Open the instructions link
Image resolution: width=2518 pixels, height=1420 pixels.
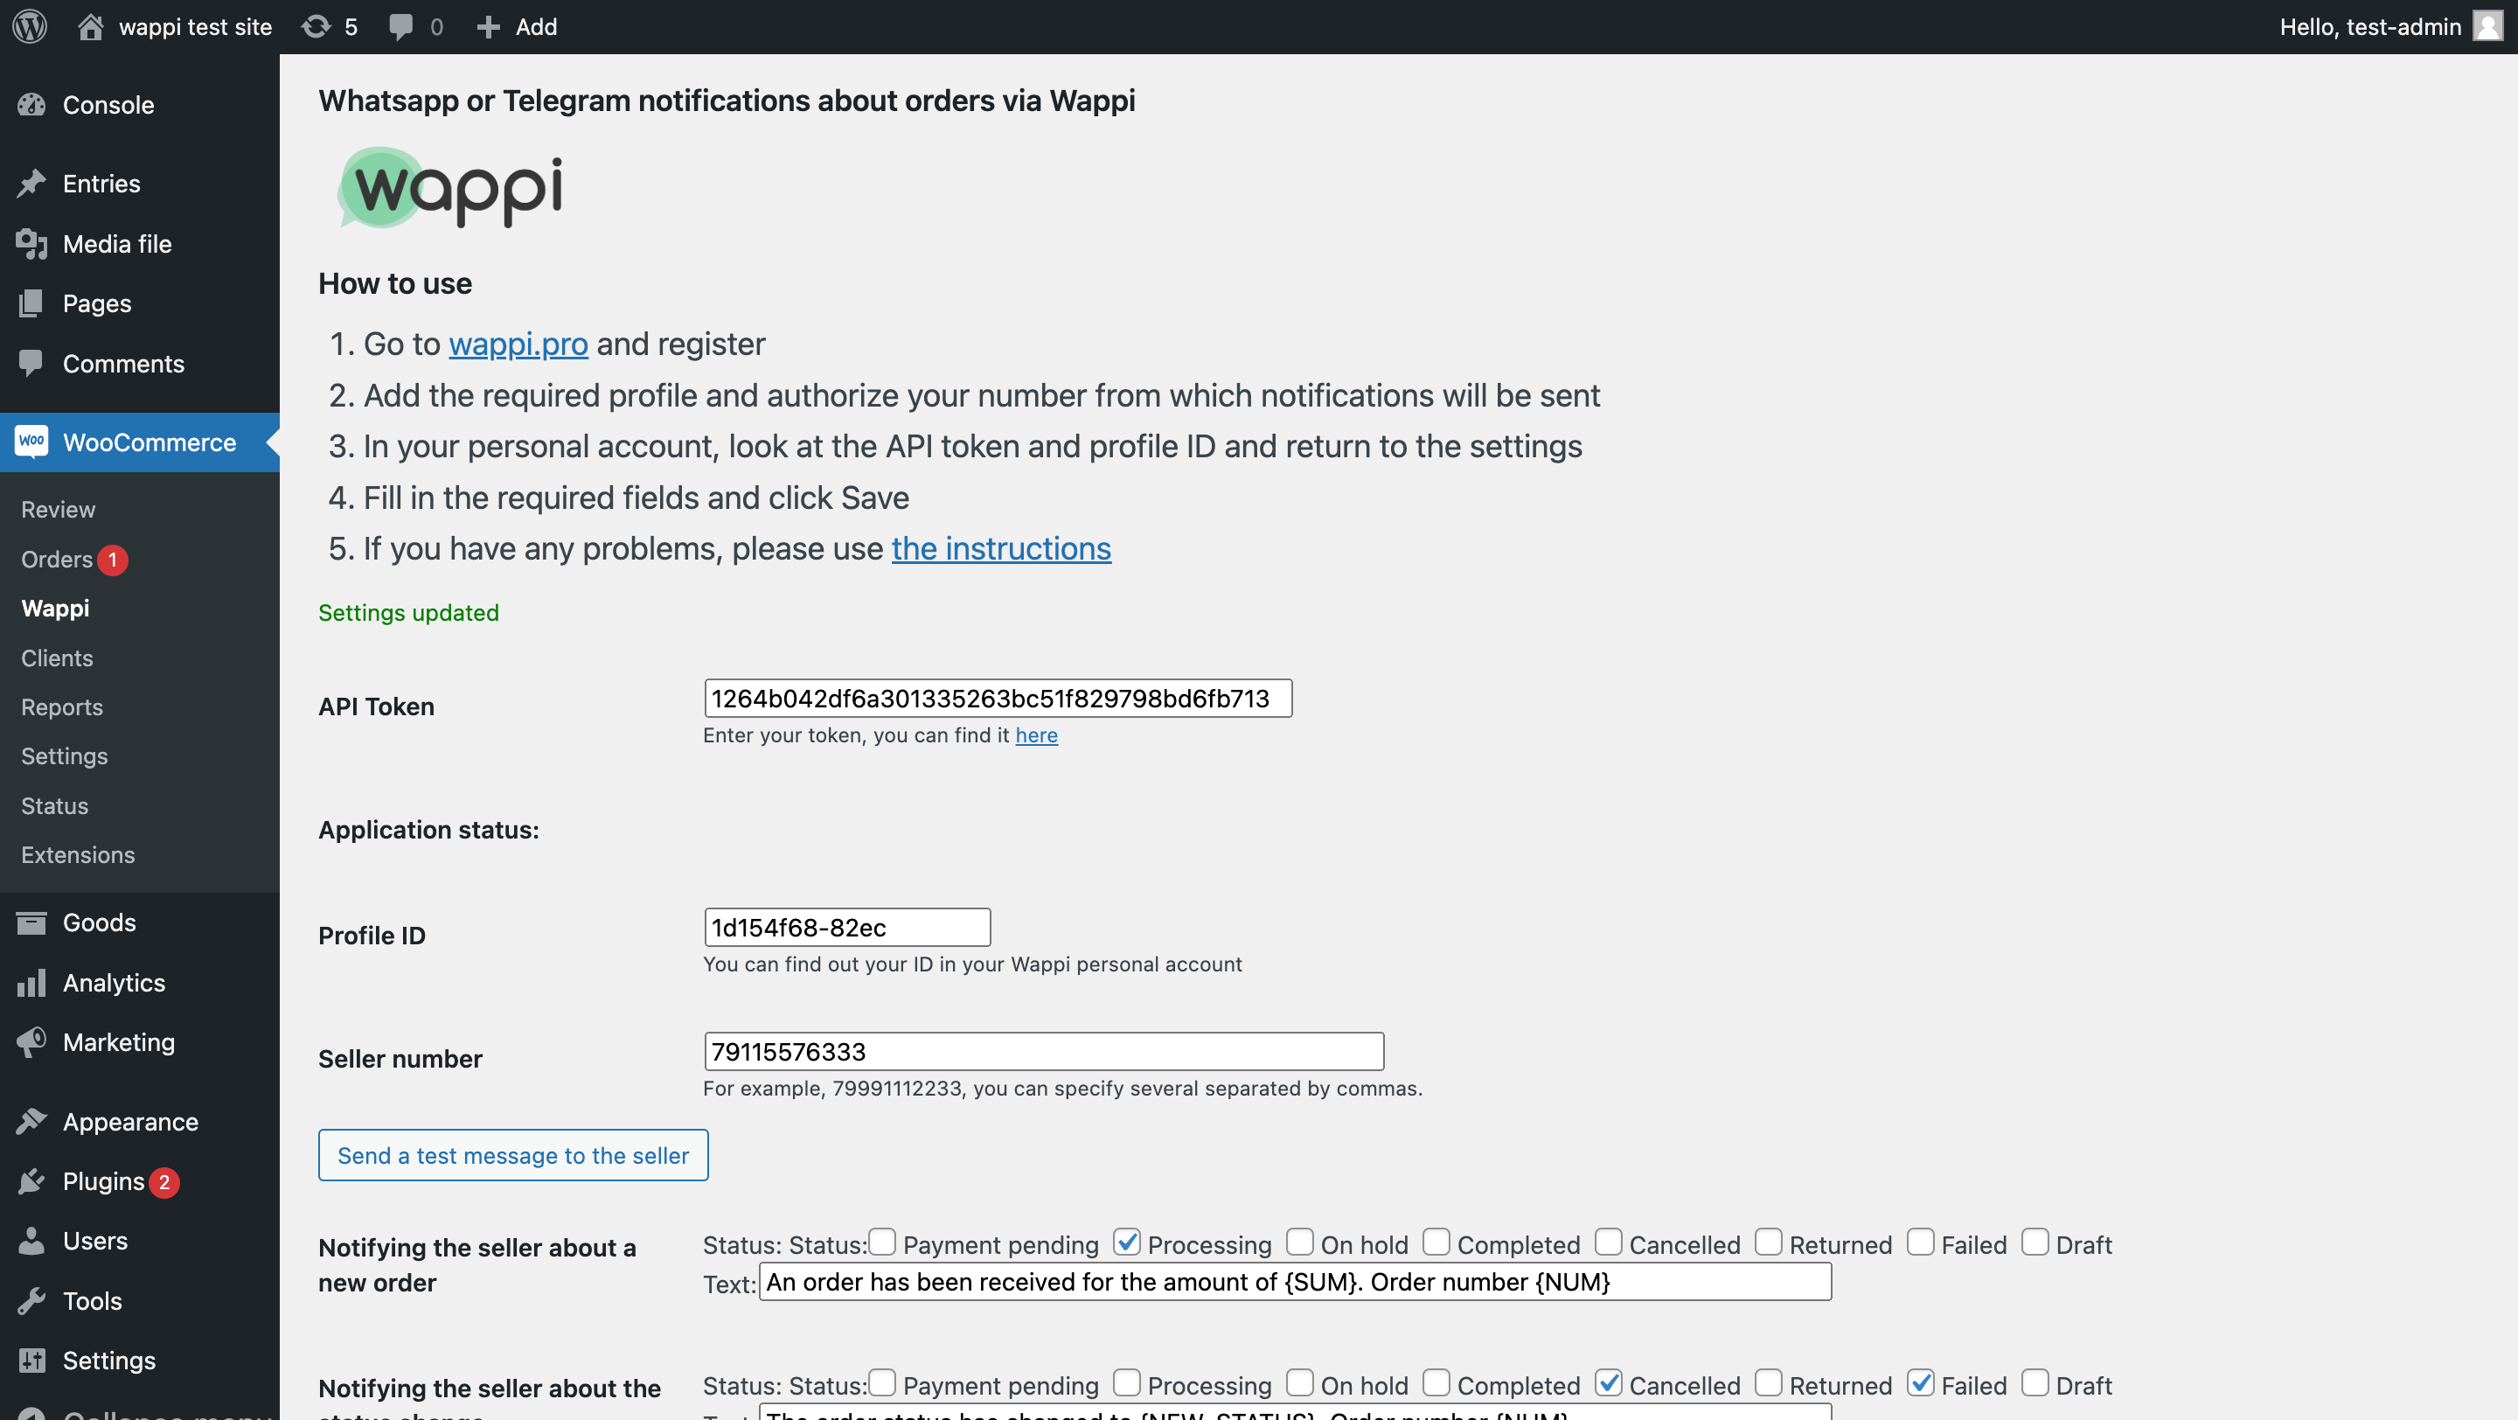[x=999, y=546]
